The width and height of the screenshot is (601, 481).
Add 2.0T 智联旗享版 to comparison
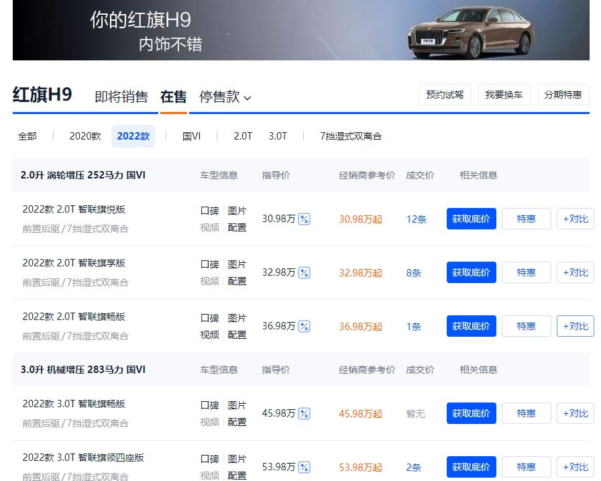576,272
